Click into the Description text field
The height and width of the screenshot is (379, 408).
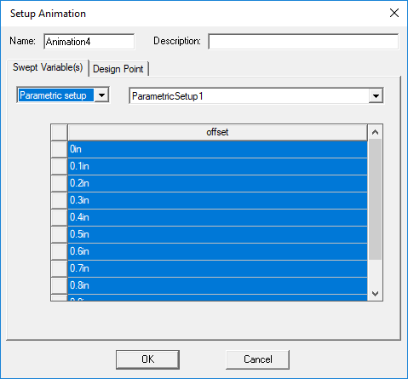303,42
